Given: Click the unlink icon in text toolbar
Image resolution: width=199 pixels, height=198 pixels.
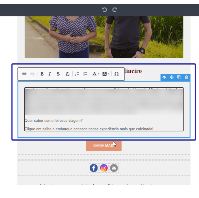Looking at the screenshot, I should 33,74.
